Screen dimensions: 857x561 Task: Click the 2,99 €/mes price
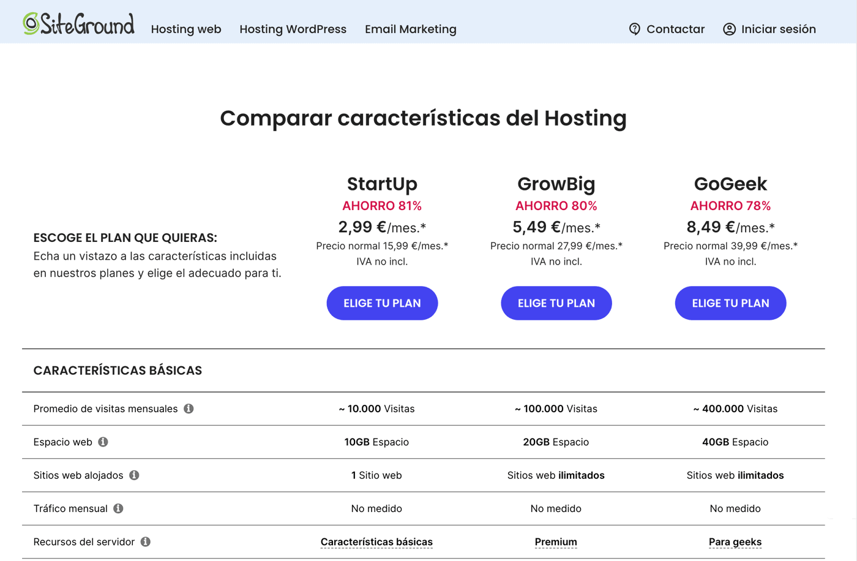pos(382,227)
